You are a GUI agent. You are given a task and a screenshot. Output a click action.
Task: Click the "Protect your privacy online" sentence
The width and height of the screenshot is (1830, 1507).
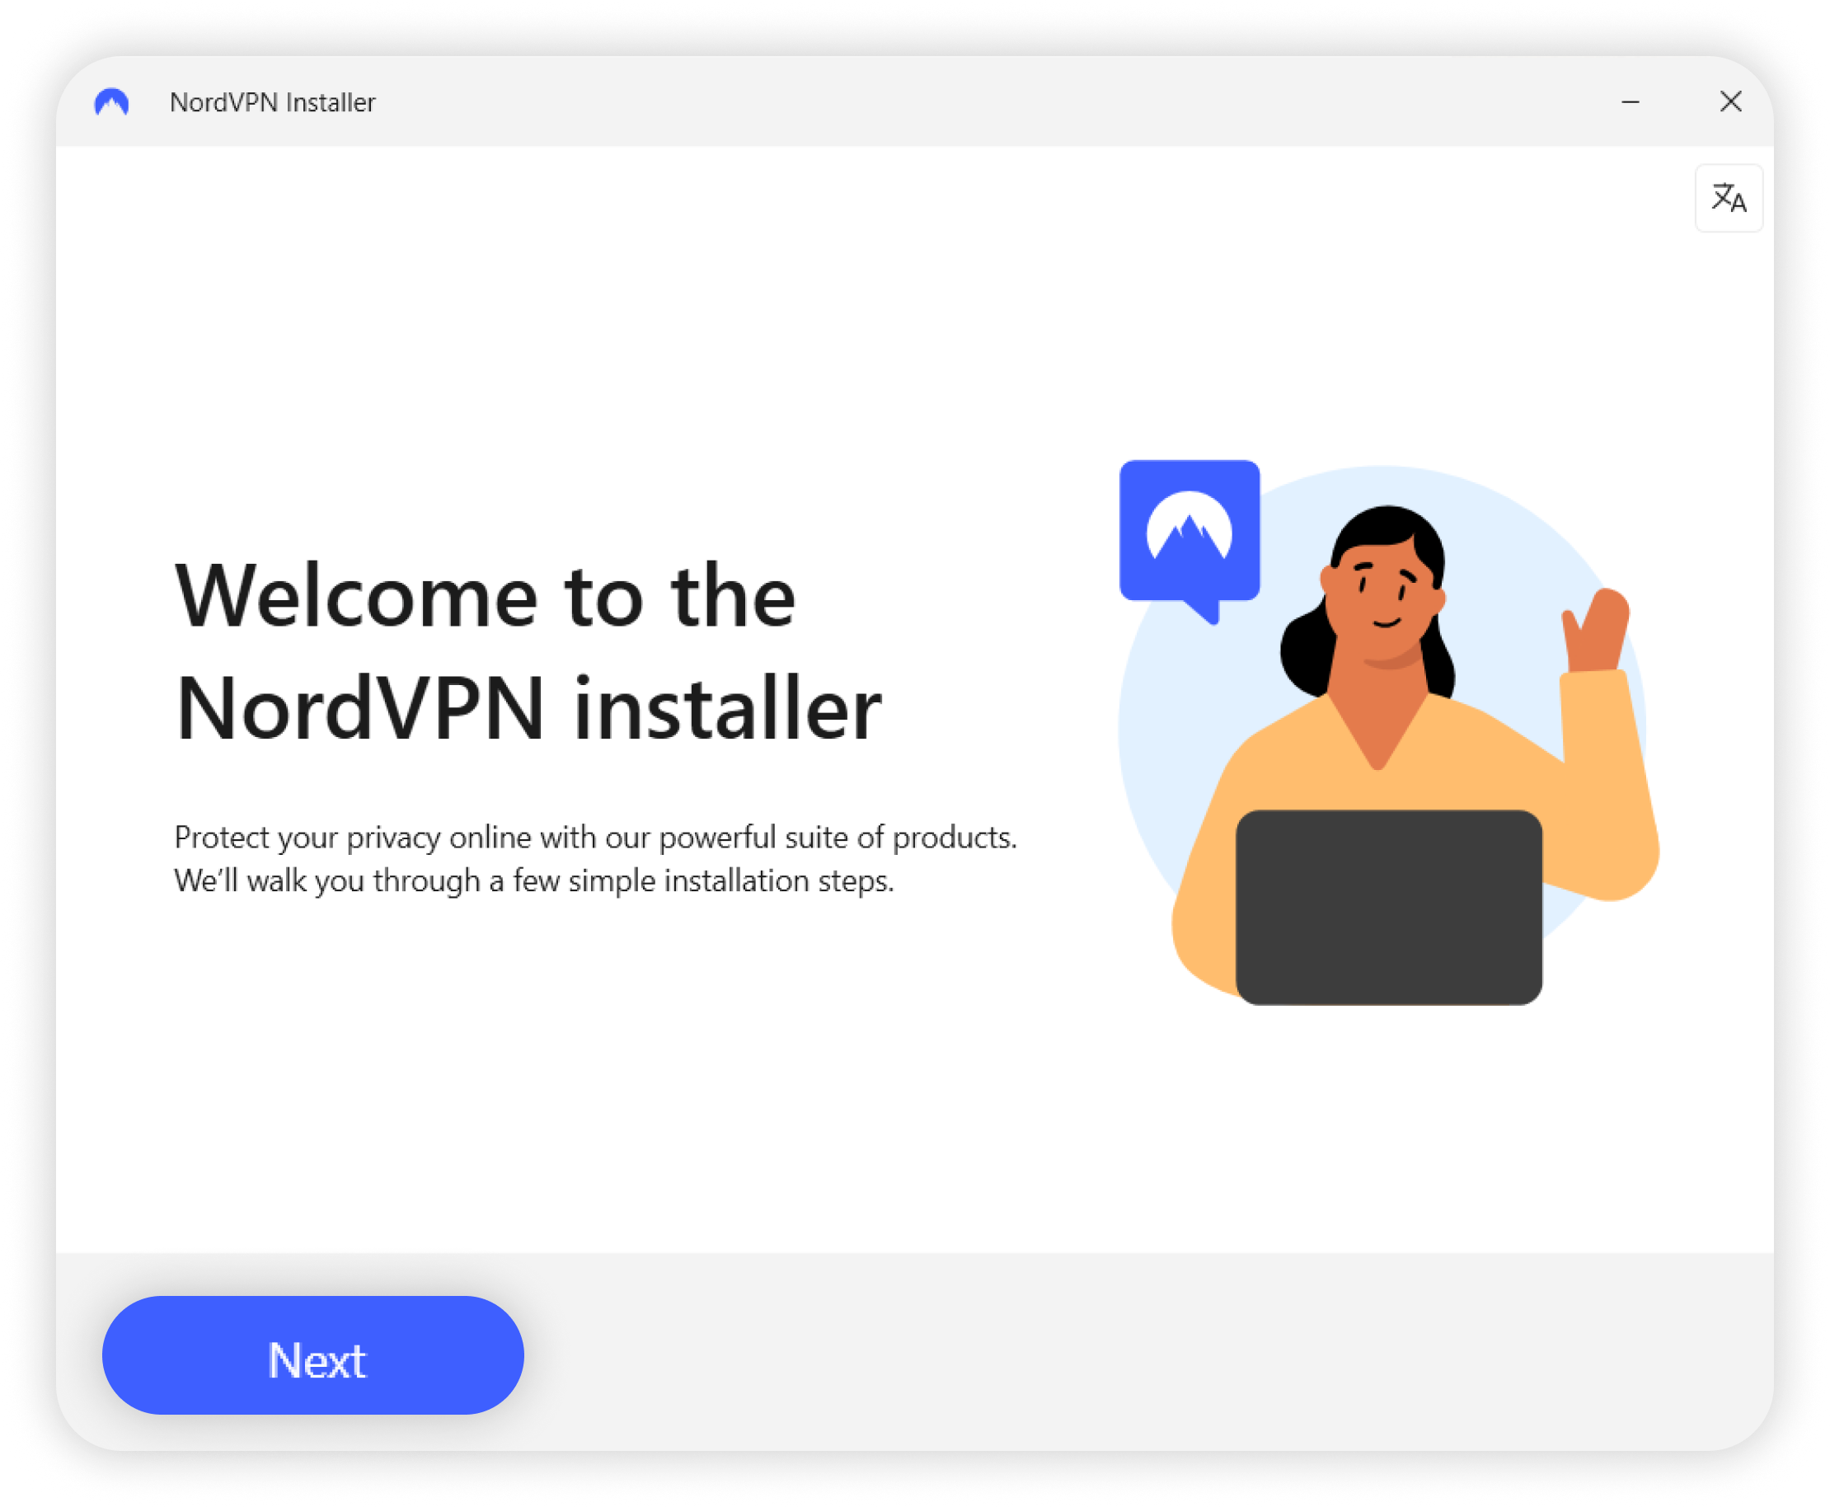coord(595,837)
